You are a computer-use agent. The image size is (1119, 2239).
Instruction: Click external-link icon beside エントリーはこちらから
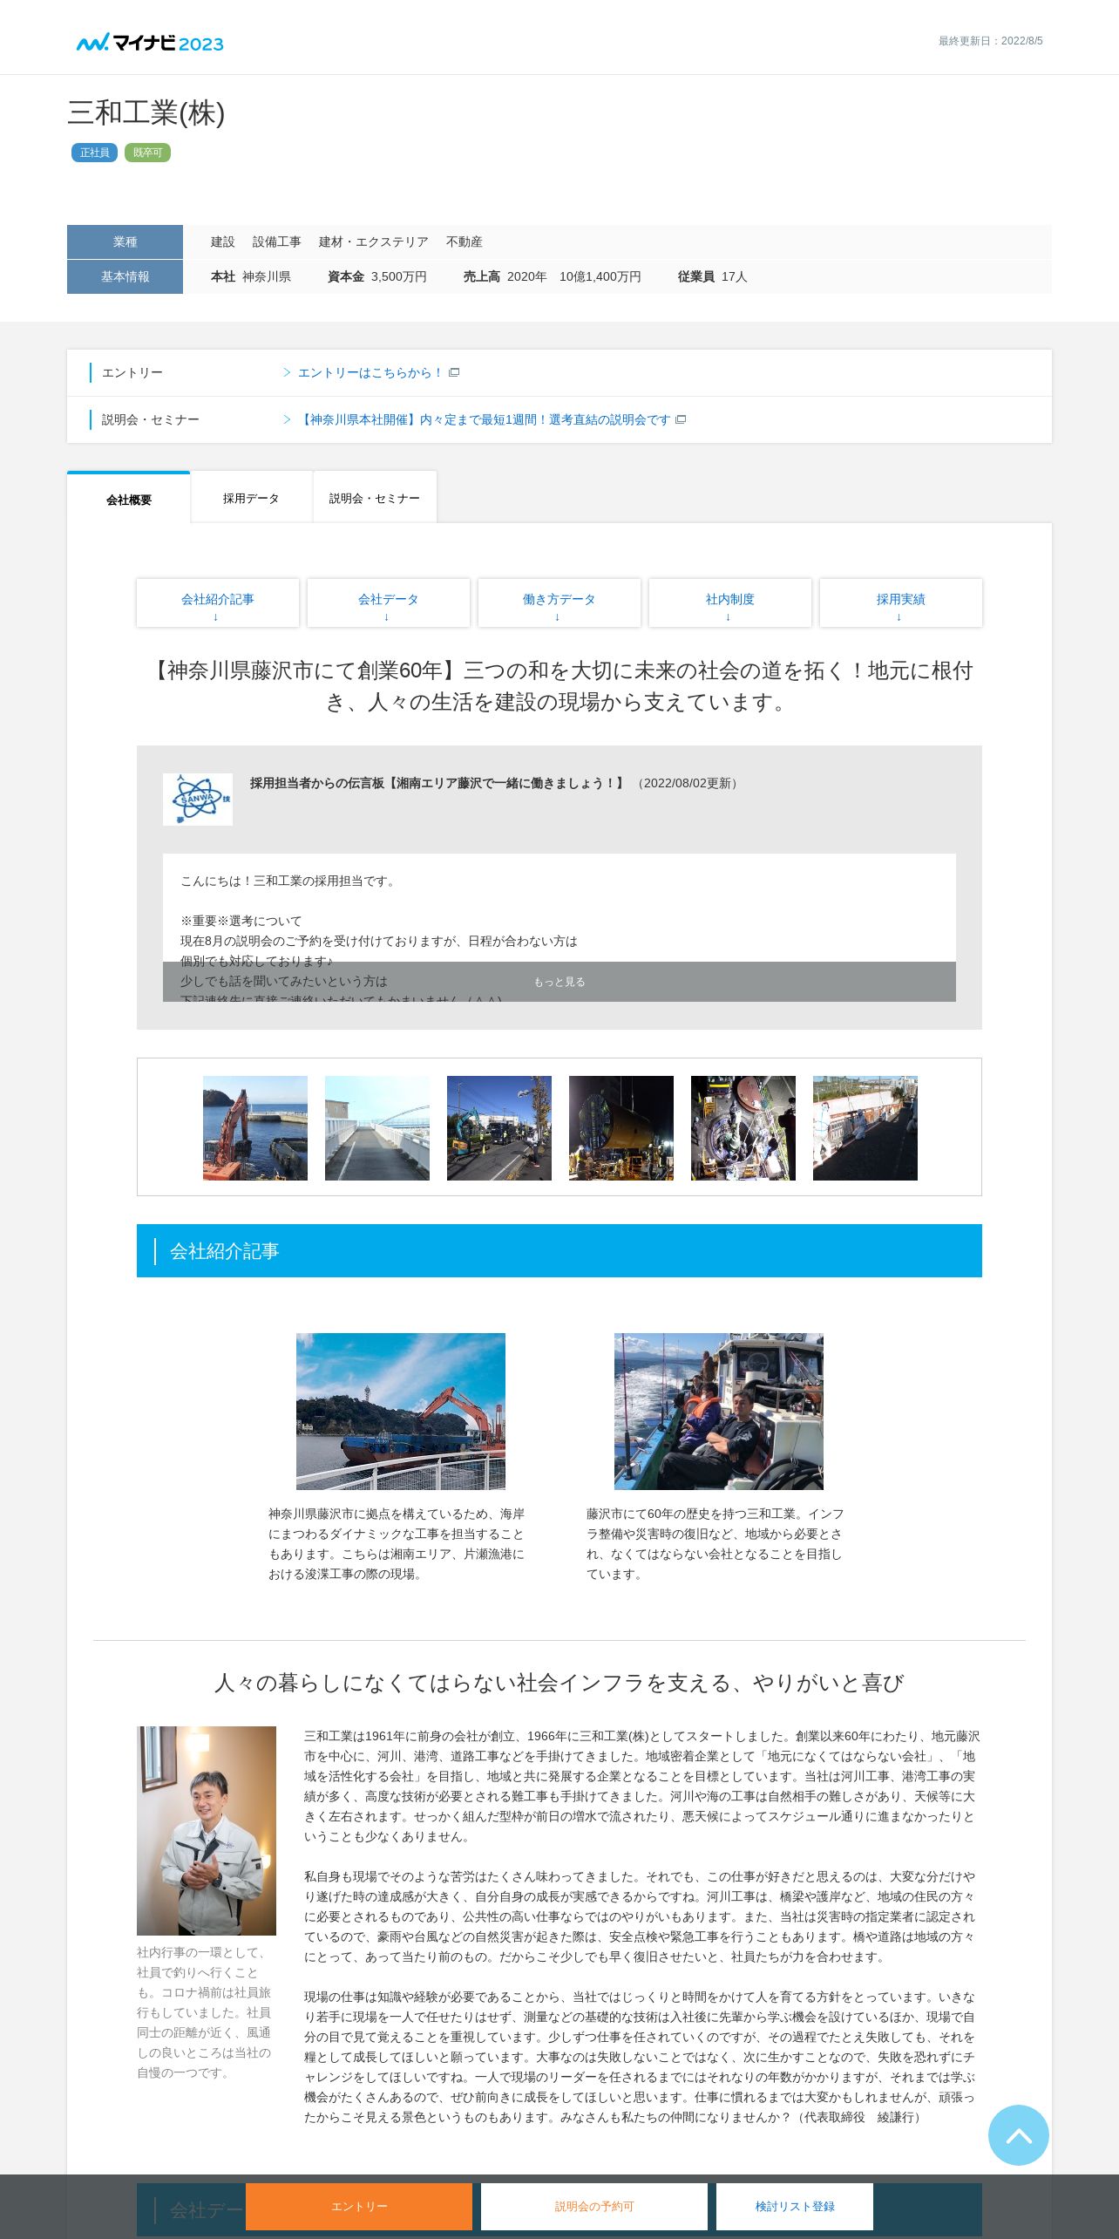(x=454, y=372)
